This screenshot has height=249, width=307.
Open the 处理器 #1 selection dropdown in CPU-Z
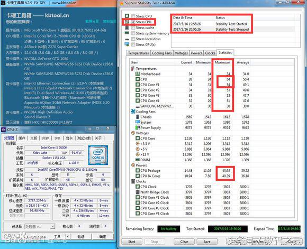(40, 226)
